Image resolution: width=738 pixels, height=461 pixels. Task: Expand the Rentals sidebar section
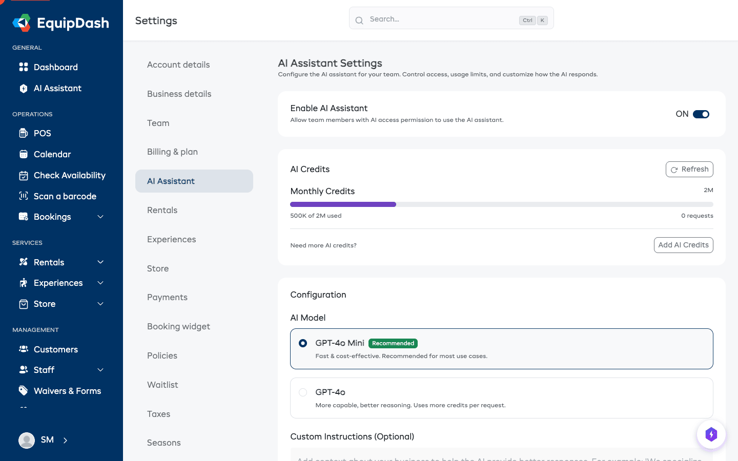point(100,262)
